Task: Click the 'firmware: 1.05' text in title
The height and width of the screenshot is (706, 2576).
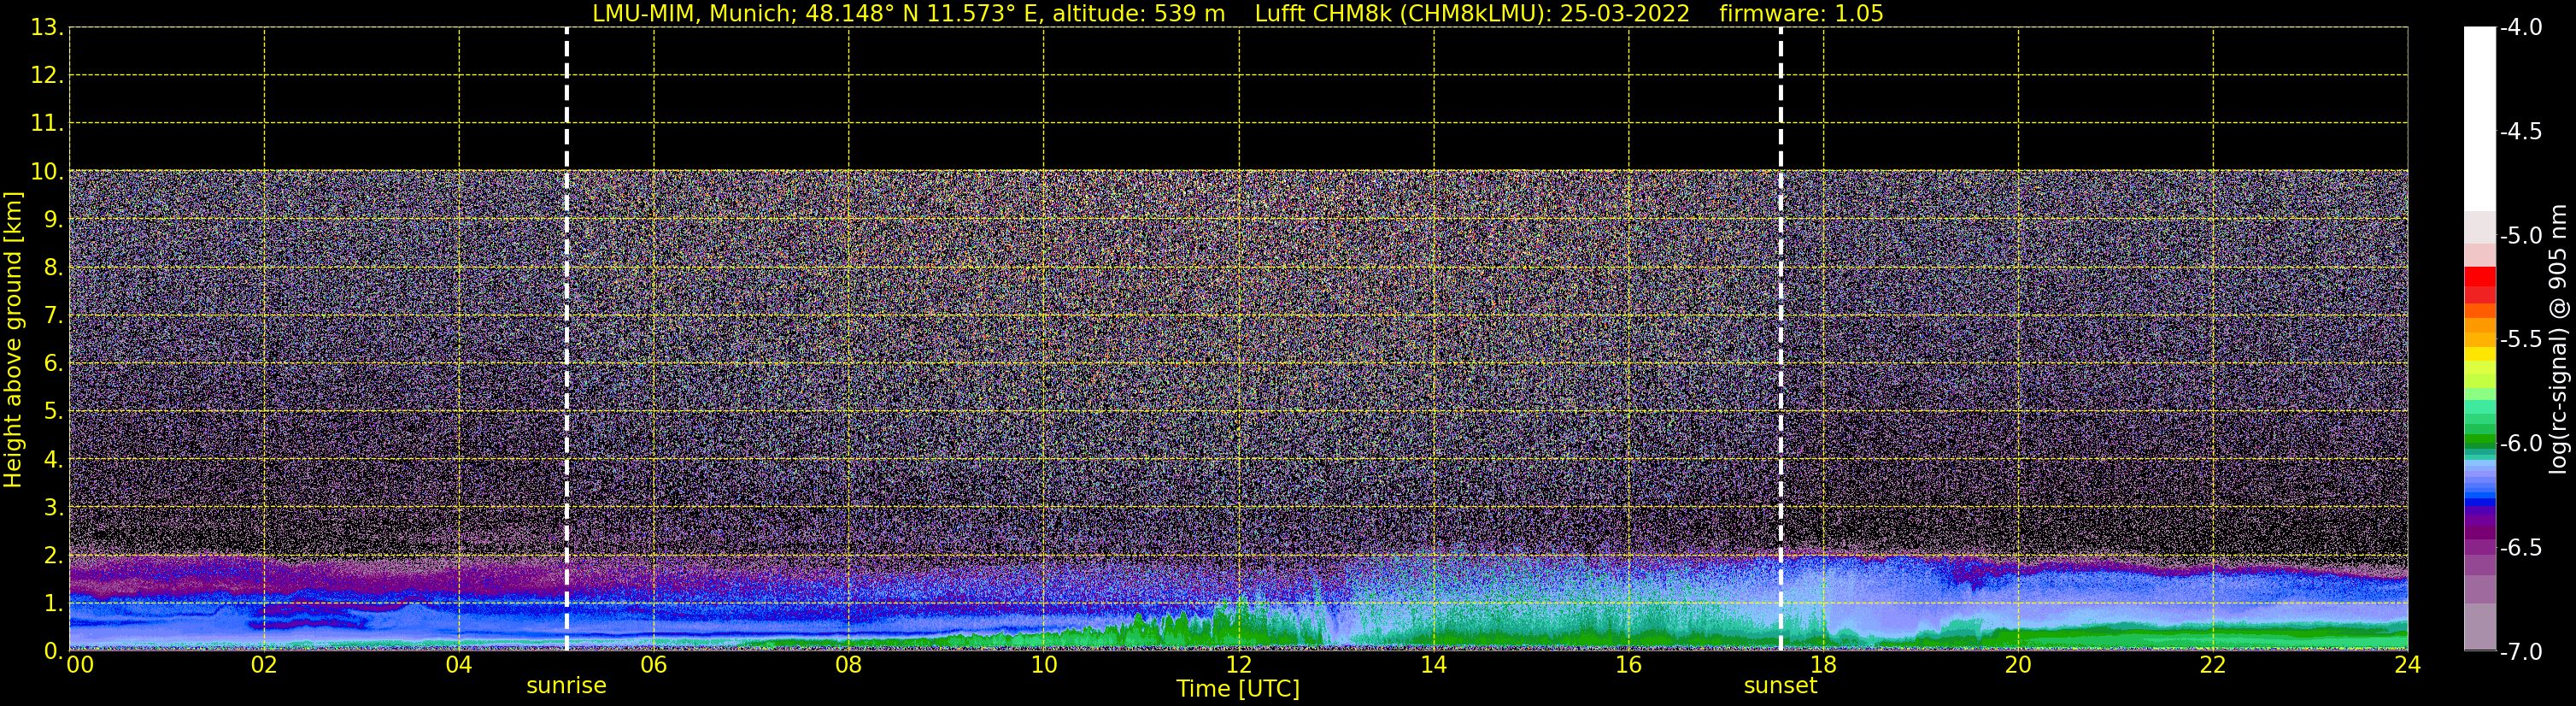Action: [1801, 14]
